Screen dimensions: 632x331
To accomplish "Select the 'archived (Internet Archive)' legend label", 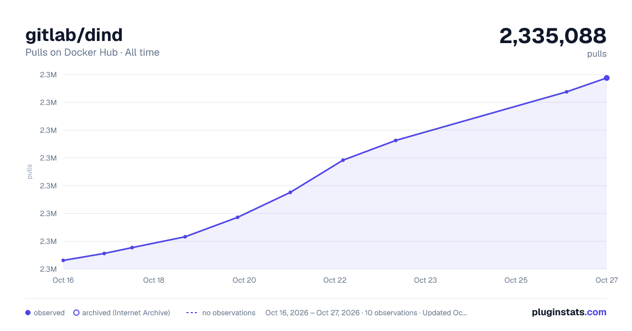I will tap(126, 313).
